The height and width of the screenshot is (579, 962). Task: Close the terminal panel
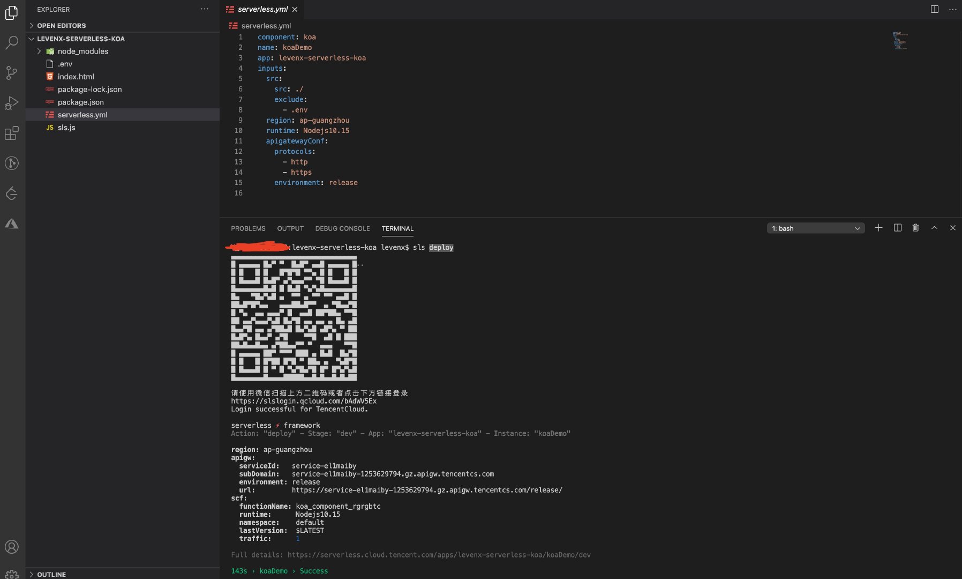pyautogui.click(x=952, y=228)
